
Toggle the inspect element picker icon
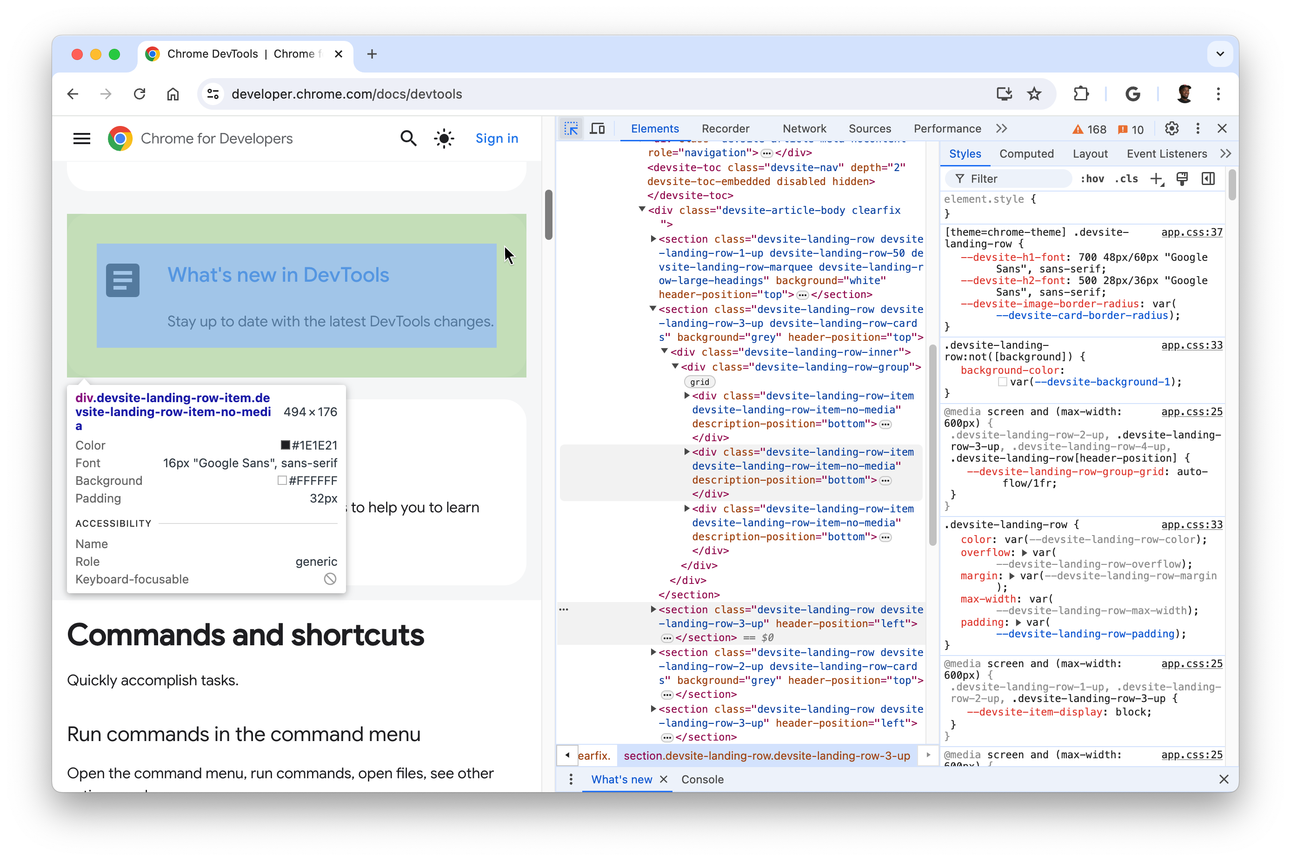[570, 128]
